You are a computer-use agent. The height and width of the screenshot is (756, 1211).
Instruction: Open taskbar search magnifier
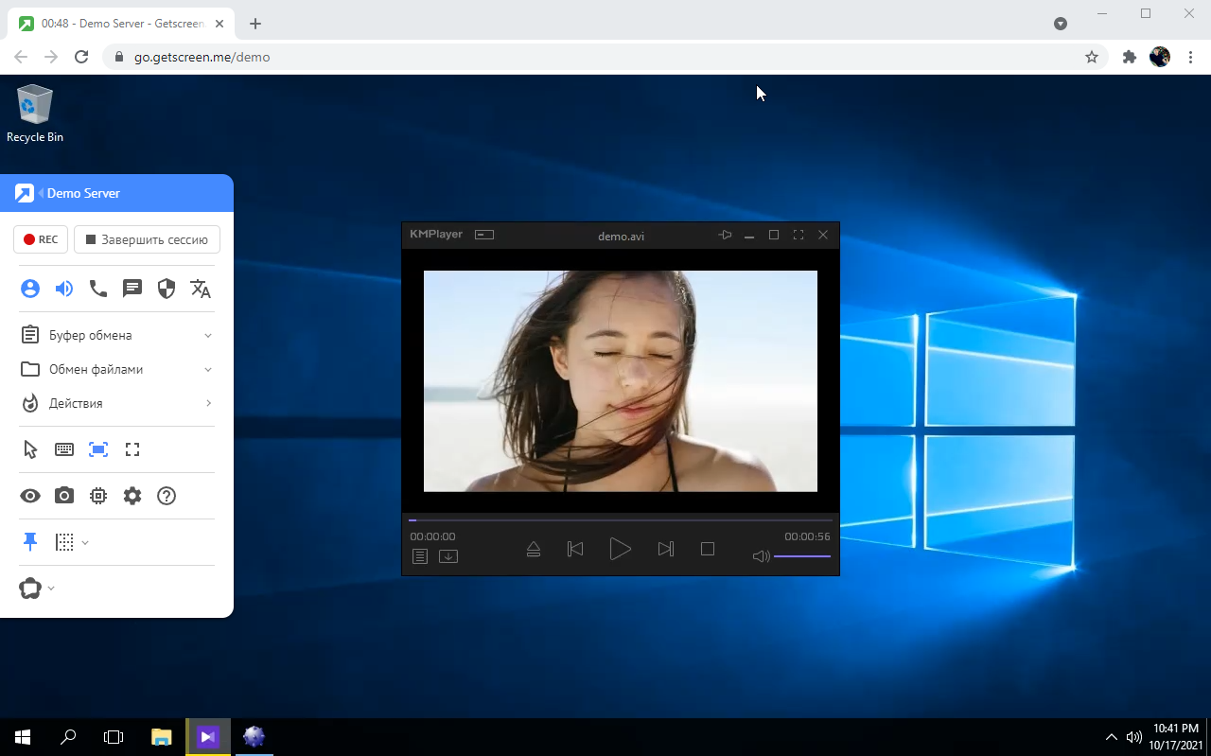[68, 736]
